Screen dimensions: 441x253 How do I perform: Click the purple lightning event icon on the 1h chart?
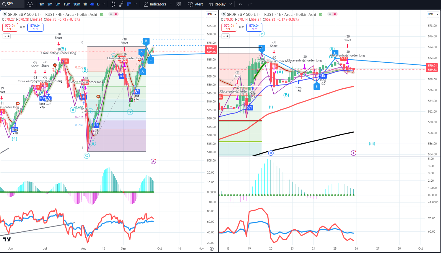[x=353, y=153]
